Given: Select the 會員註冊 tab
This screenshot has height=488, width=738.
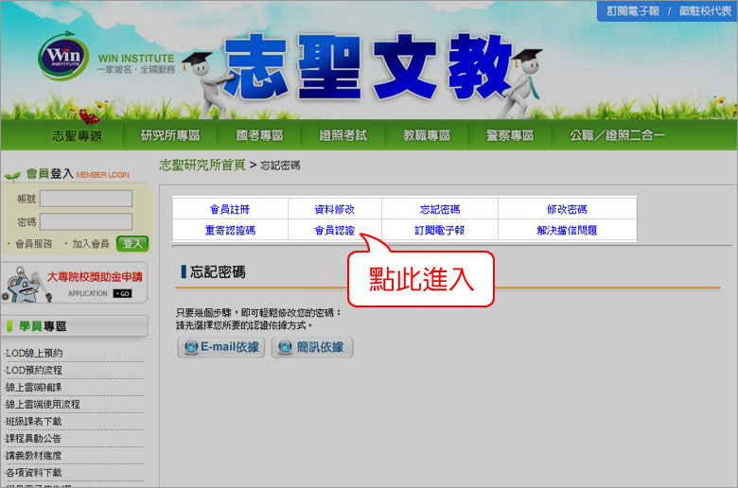Looking at the screenshot, I should [x=230, y=209].
